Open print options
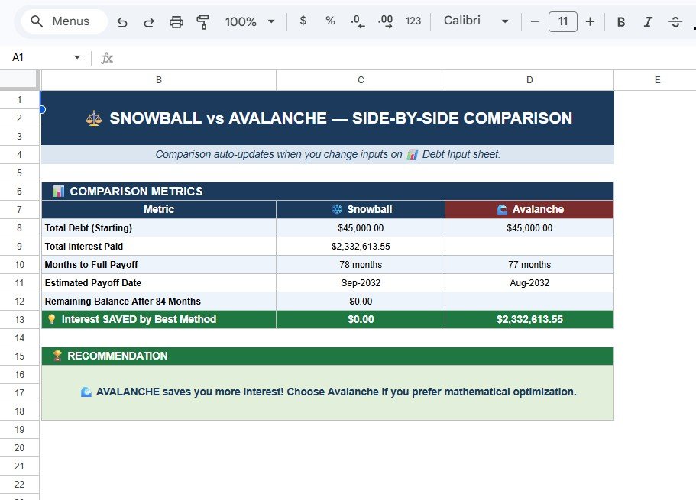Viewport: 696px width, 500px height. pos(176,21)
